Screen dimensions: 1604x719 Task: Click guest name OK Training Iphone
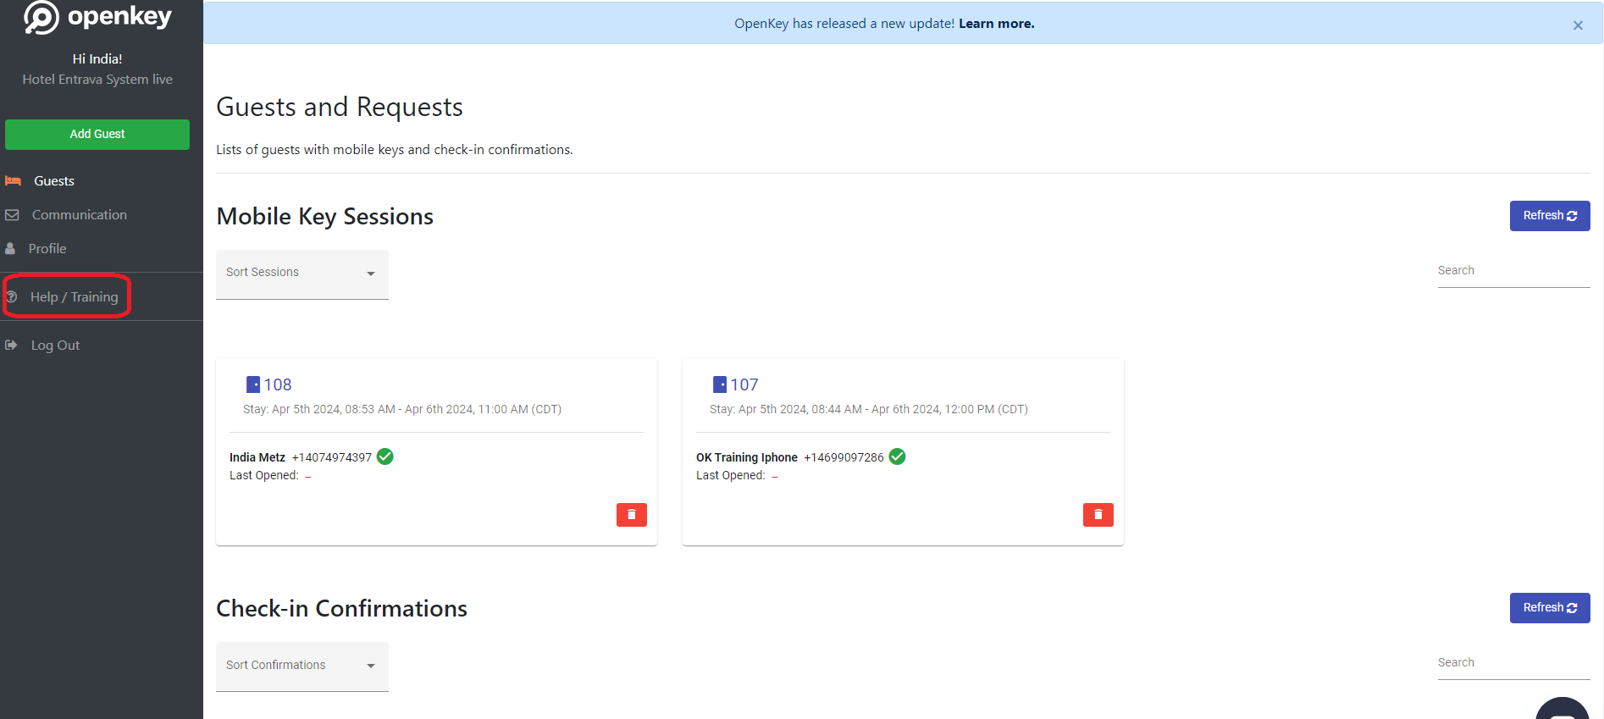(x=747, y=457)
